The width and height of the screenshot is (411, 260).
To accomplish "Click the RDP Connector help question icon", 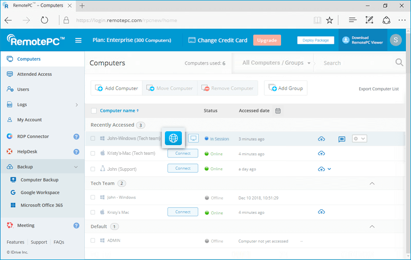I will point(76,137).
